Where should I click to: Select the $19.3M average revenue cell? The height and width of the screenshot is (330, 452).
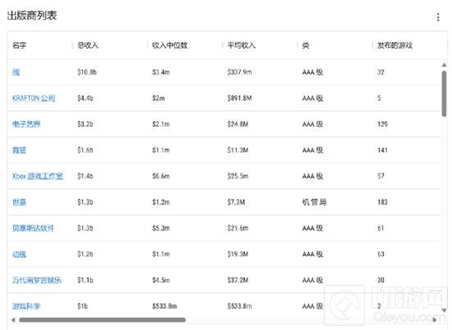pos(238,254)
